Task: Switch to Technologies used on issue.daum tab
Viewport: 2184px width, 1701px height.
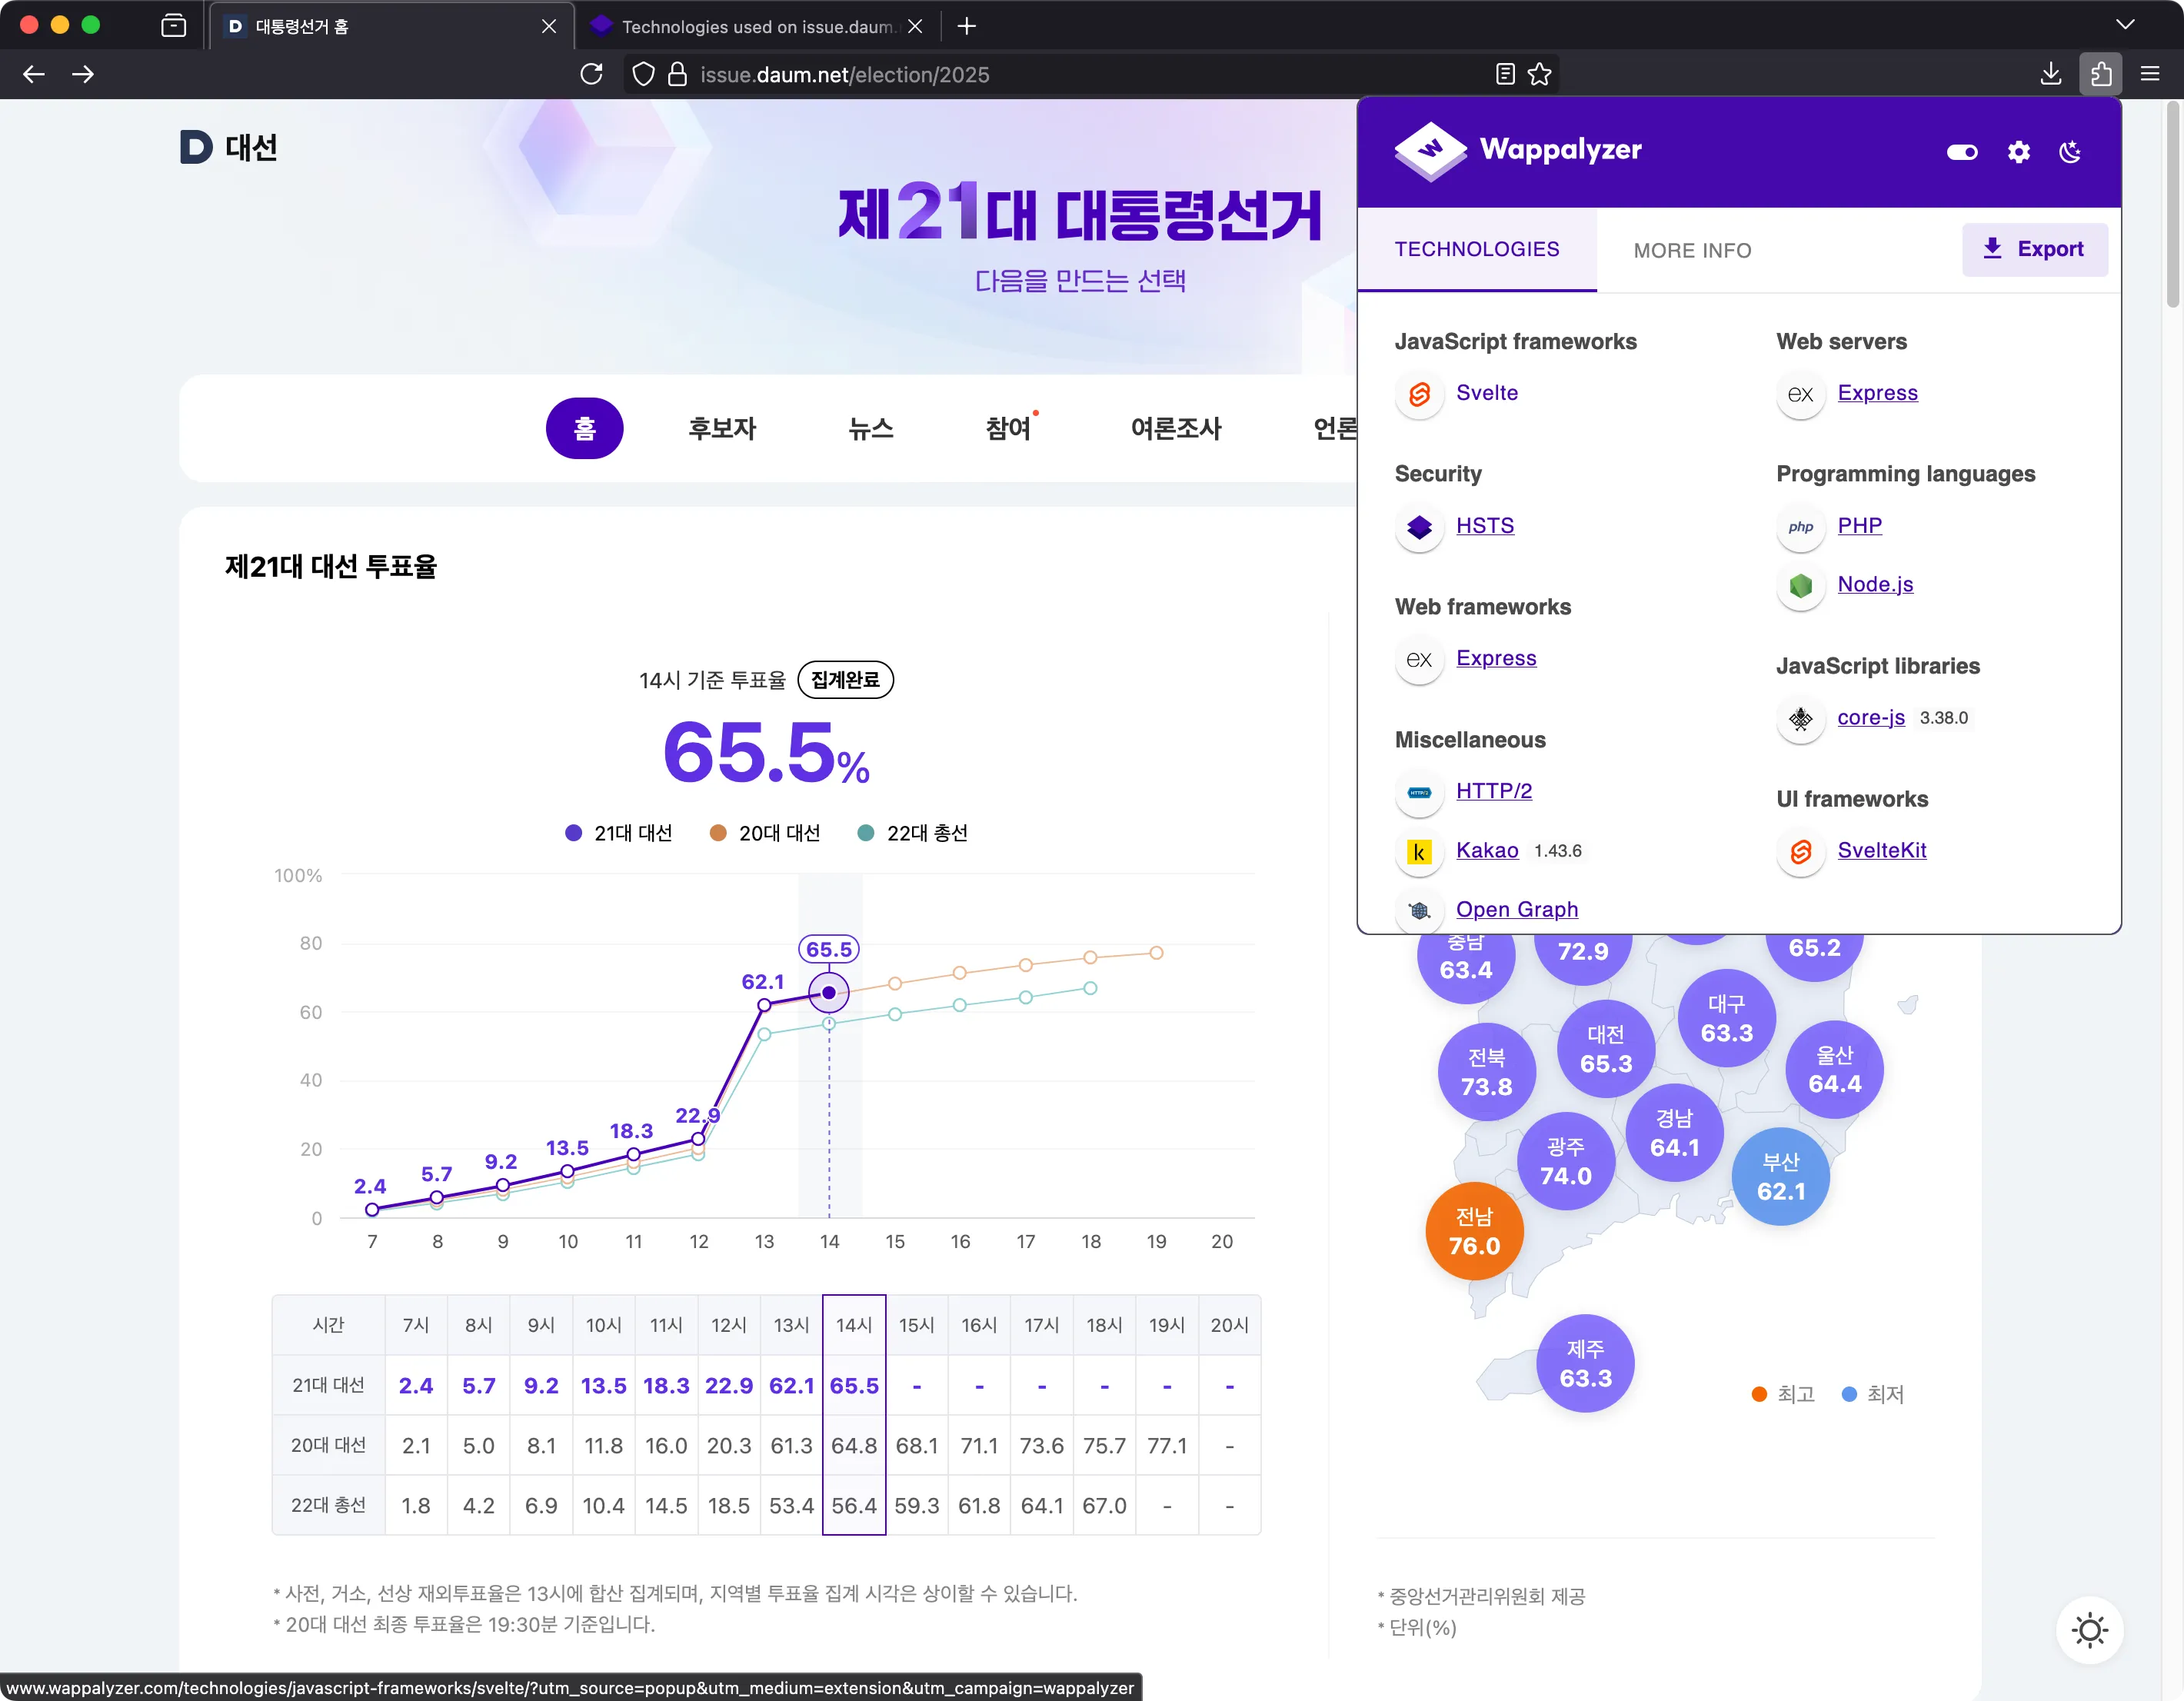Action: pyautogui.click(x=758, y=26)
